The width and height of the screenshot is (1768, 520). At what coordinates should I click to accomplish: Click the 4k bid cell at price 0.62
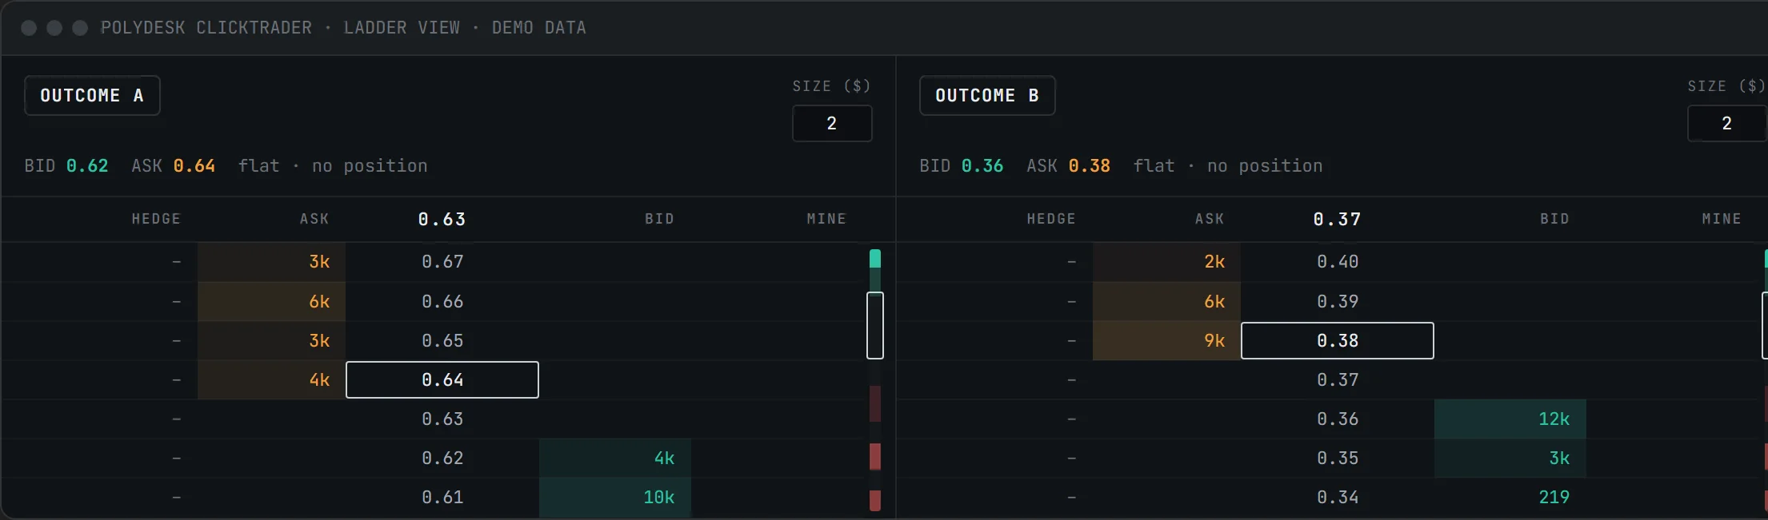[615, 458]
